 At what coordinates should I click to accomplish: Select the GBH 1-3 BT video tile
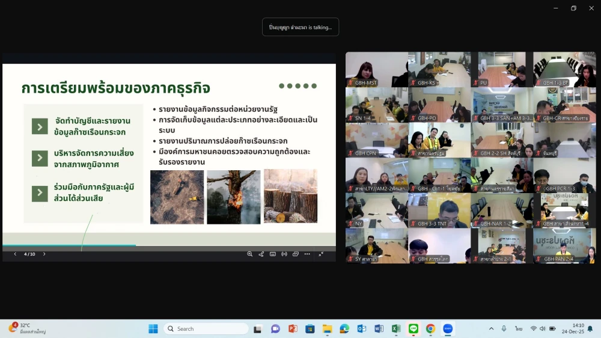coord(564,69)
